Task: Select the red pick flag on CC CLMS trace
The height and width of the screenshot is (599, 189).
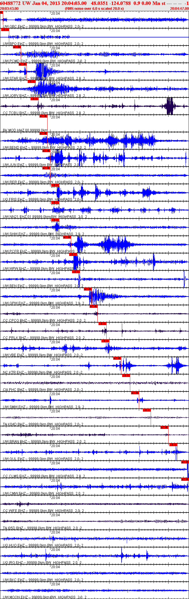Action: pyautogui.click(x=185, y=462)
